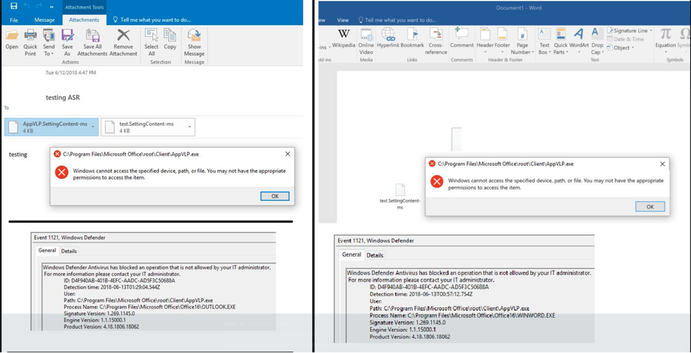Switch to the View tab in Word

coord(343,20)
